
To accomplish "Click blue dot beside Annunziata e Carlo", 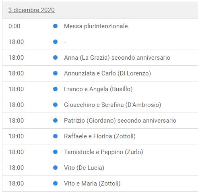I will (55, 73).
